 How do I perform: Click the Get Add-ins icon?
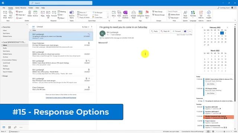click(201, 14)
